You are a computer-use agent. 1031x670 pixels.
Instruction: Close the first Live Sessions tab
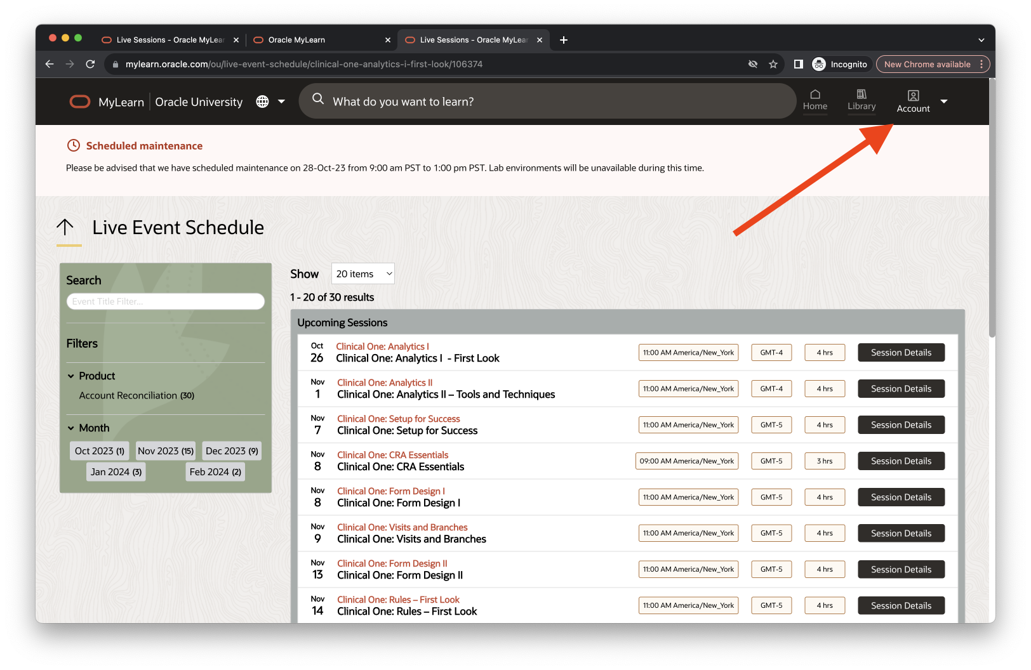pos(236,40)
